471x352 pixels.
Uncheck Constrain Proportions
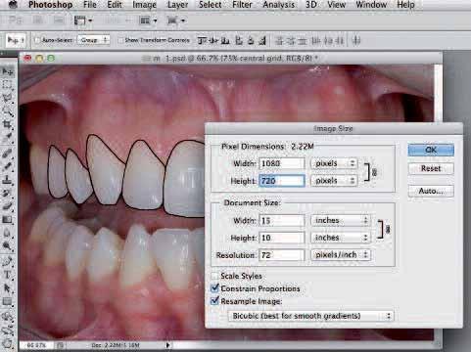click(x=214, y=288)
